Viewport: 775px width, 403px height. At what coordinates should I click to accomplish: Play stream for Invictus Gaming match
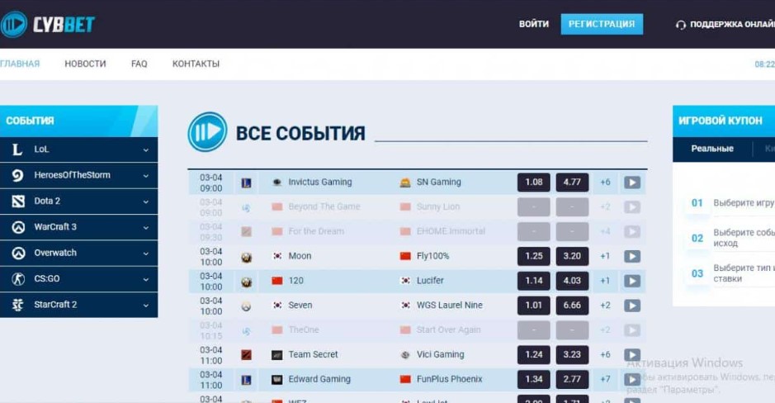click(632, 183)
